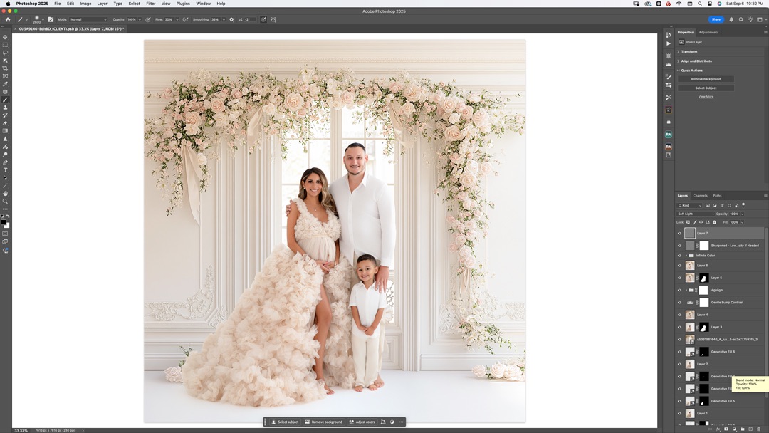Image resolution: width=769 pixels, height=433 pixels.
Task: Open the History panel icon
Action: pos(669,36)
